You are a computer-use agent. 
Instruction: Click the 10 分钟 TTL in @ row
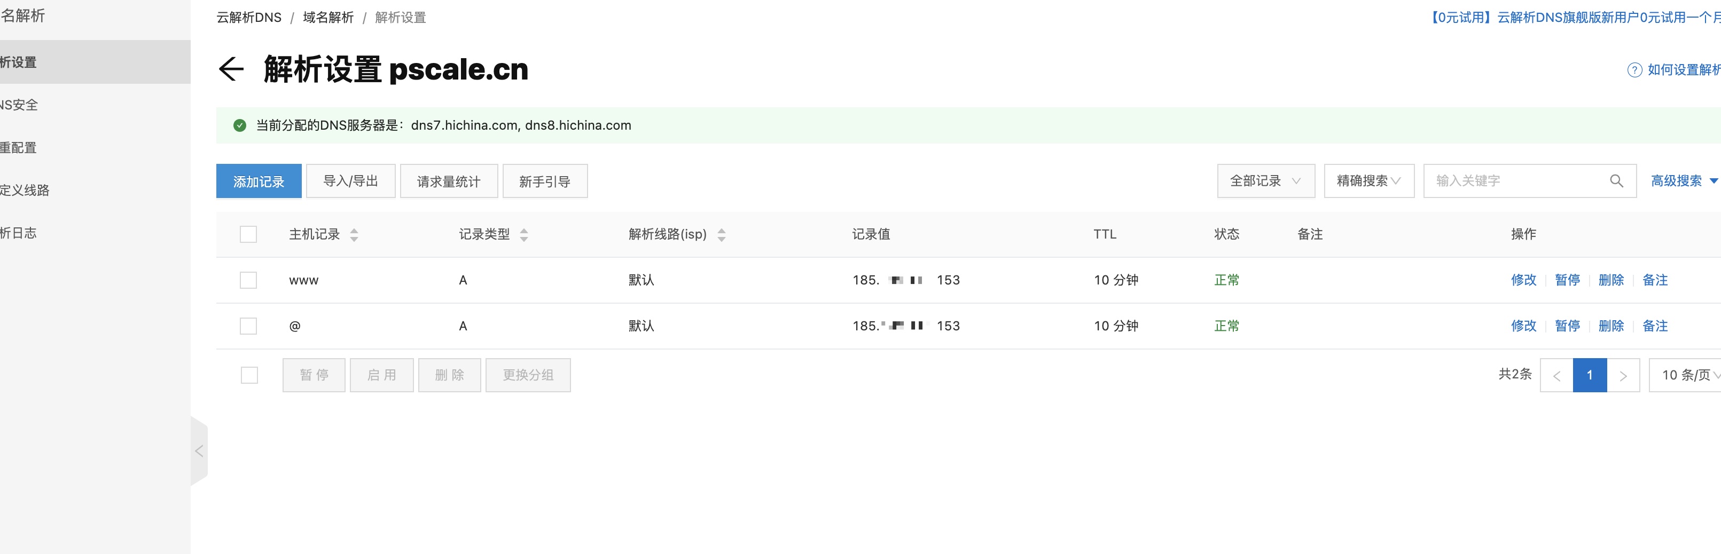click(x=1116, y=326)
